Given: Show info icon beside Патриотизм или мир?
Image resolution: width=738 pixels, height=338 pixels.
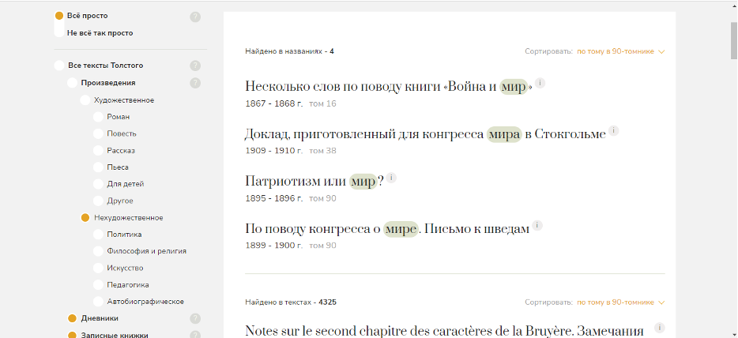Looking at the screenshot, I should (x=391, y=178).
